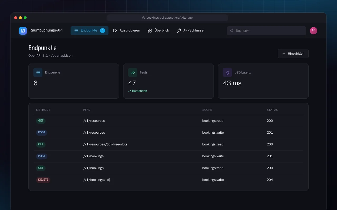Select the /v1/bookings/{id} path
337x210 pixels.
(97, 180)
